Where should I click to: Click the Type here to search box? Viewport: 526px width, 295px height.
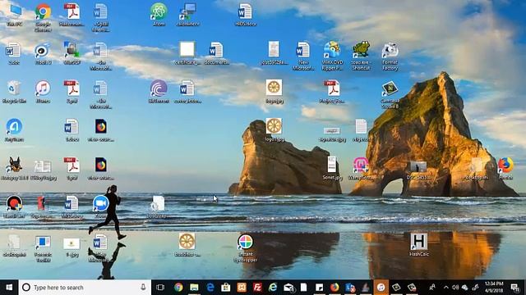(x=85, y=288)
